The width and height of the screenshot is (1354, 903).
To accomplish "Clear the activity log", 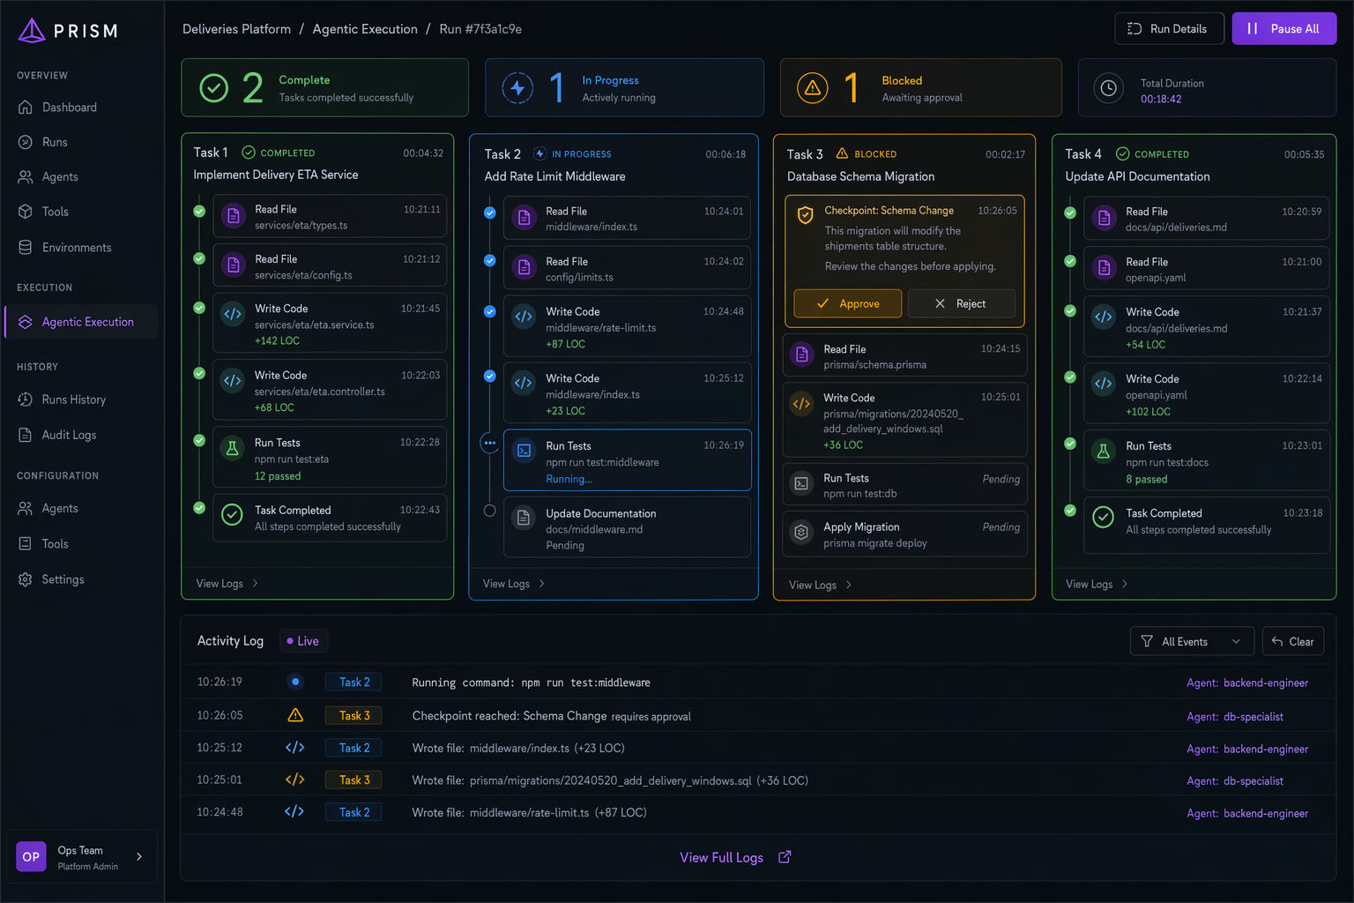I will [x=1292, y=641].
